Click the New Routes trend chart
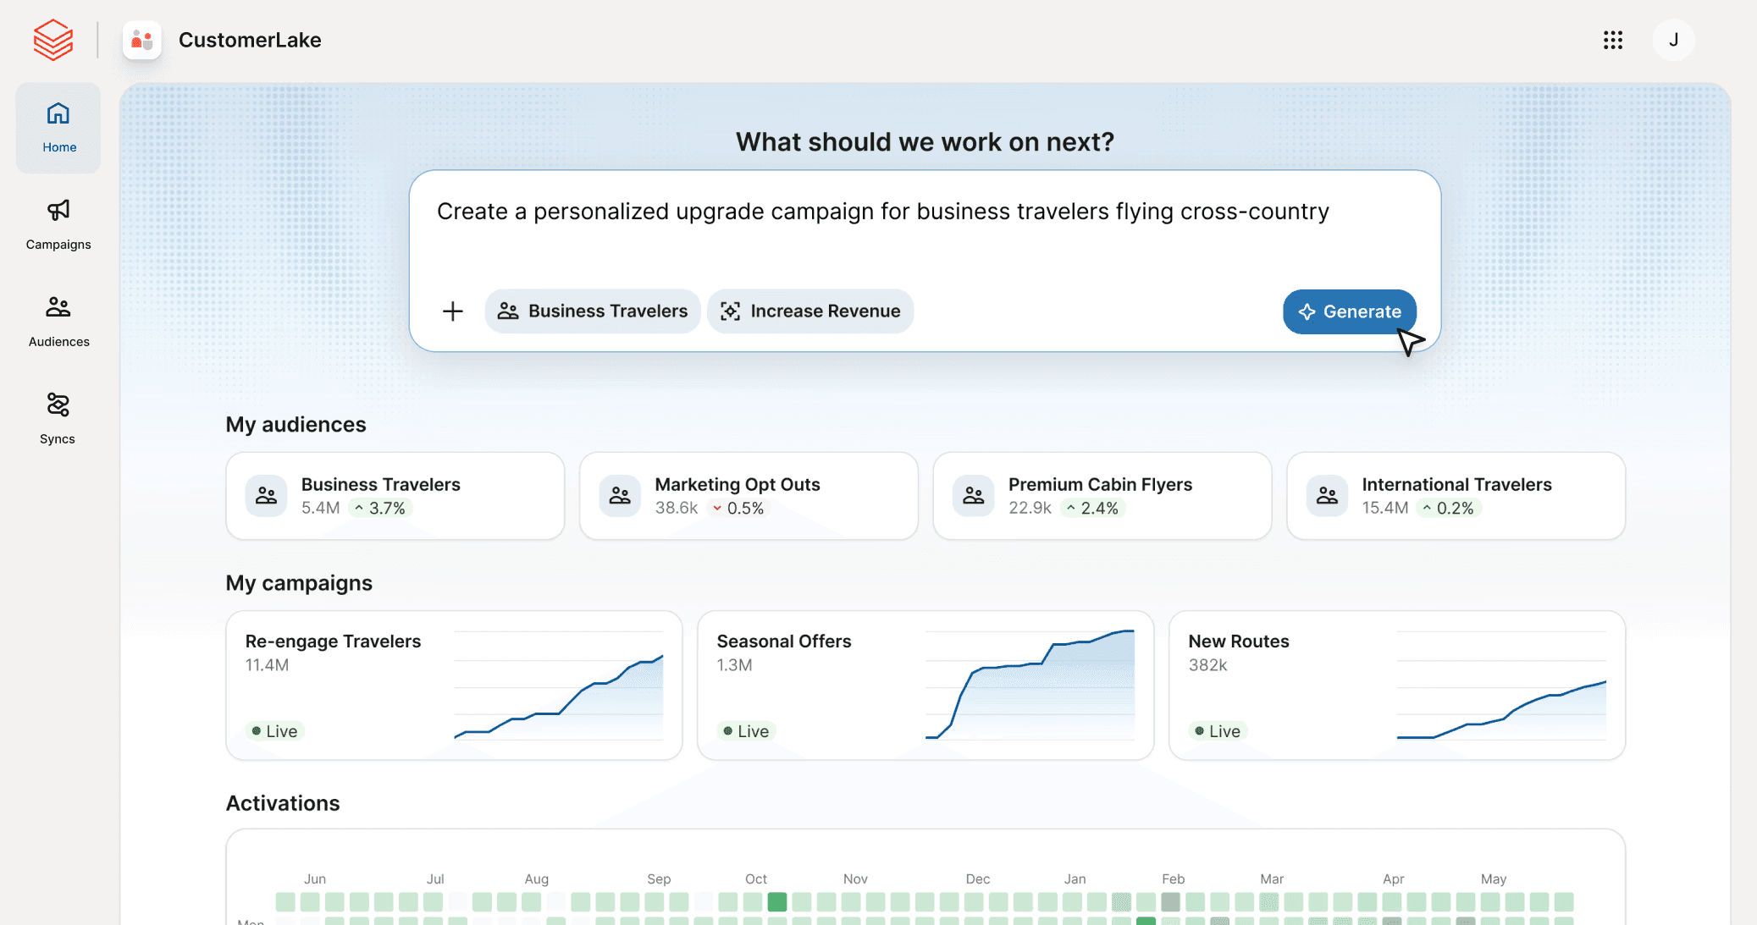 click(1501, 685)
